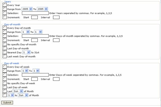Viewport: 161px width, 107px height.
Task: Enable the No specific Day-of-week option
Action: point(5,83)
